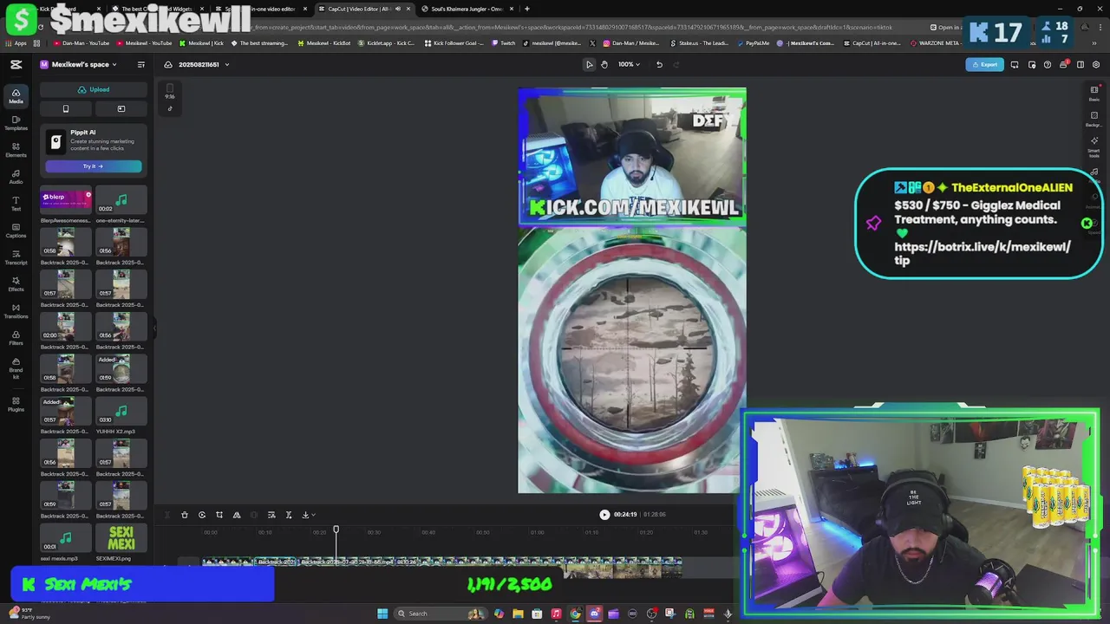
Task: Show more bookmarks chevron in Chrome
Action: click(x=1094, y=42)
